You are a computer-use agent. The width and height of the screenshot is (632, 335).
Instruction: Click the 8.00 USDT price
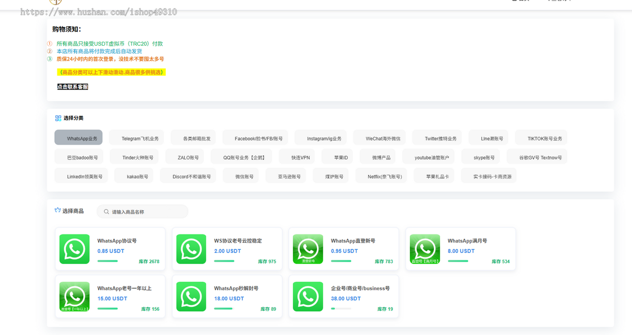coord(461,251)
